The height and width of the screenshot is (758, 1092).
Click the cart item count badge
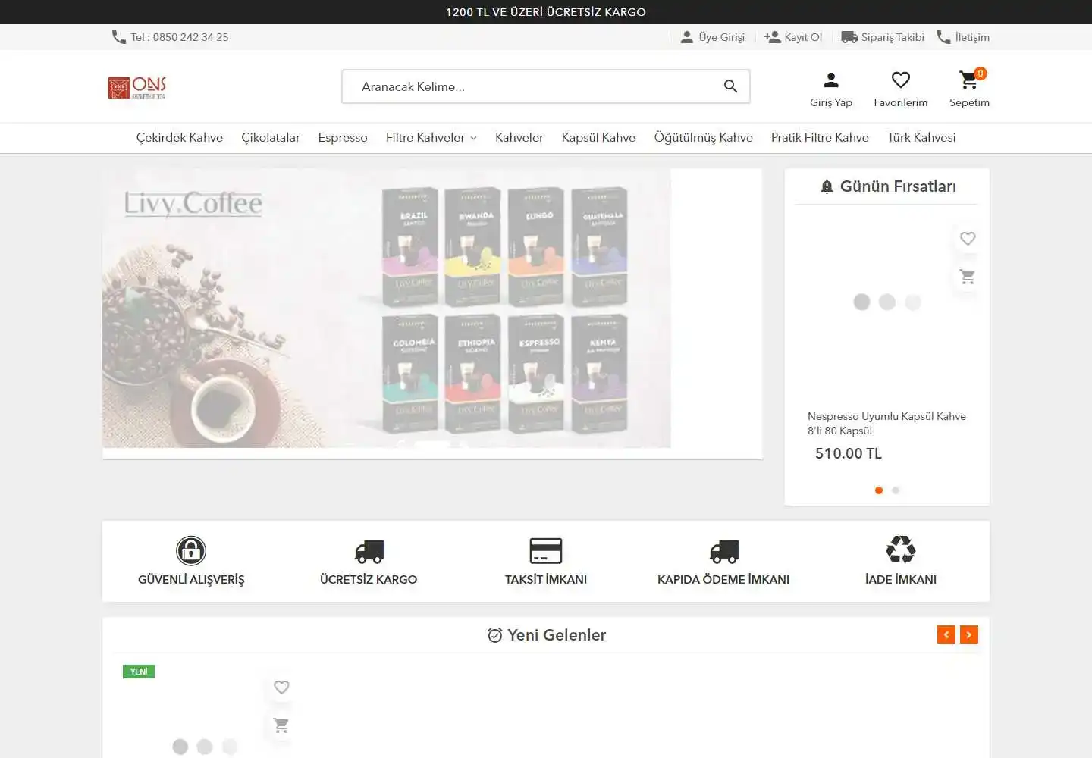(981, 74)
